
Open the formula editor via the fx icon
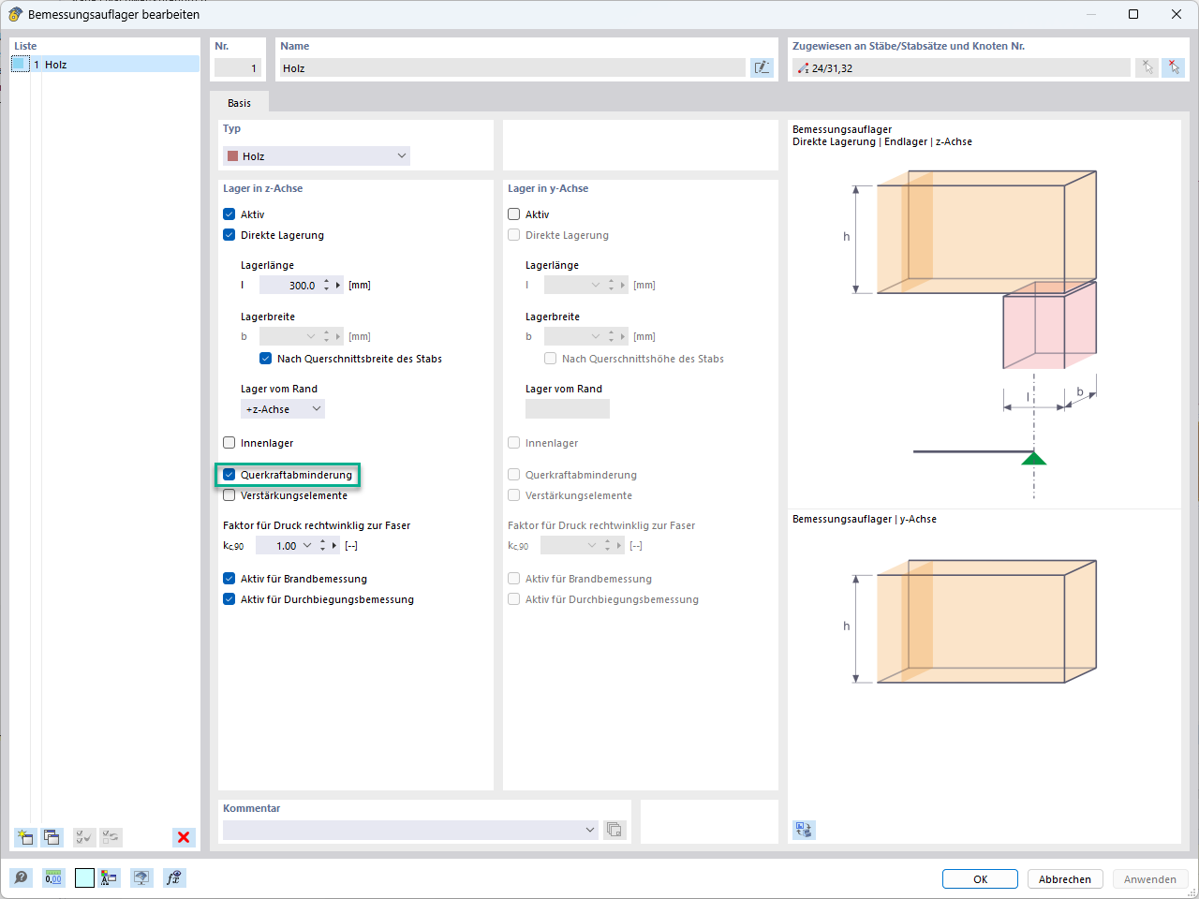[173, 877]
